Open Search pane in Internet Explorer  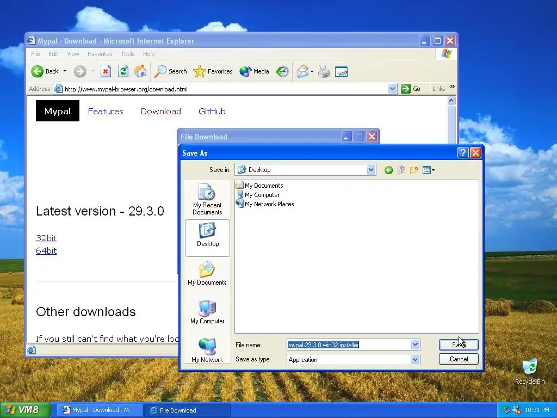170,71
